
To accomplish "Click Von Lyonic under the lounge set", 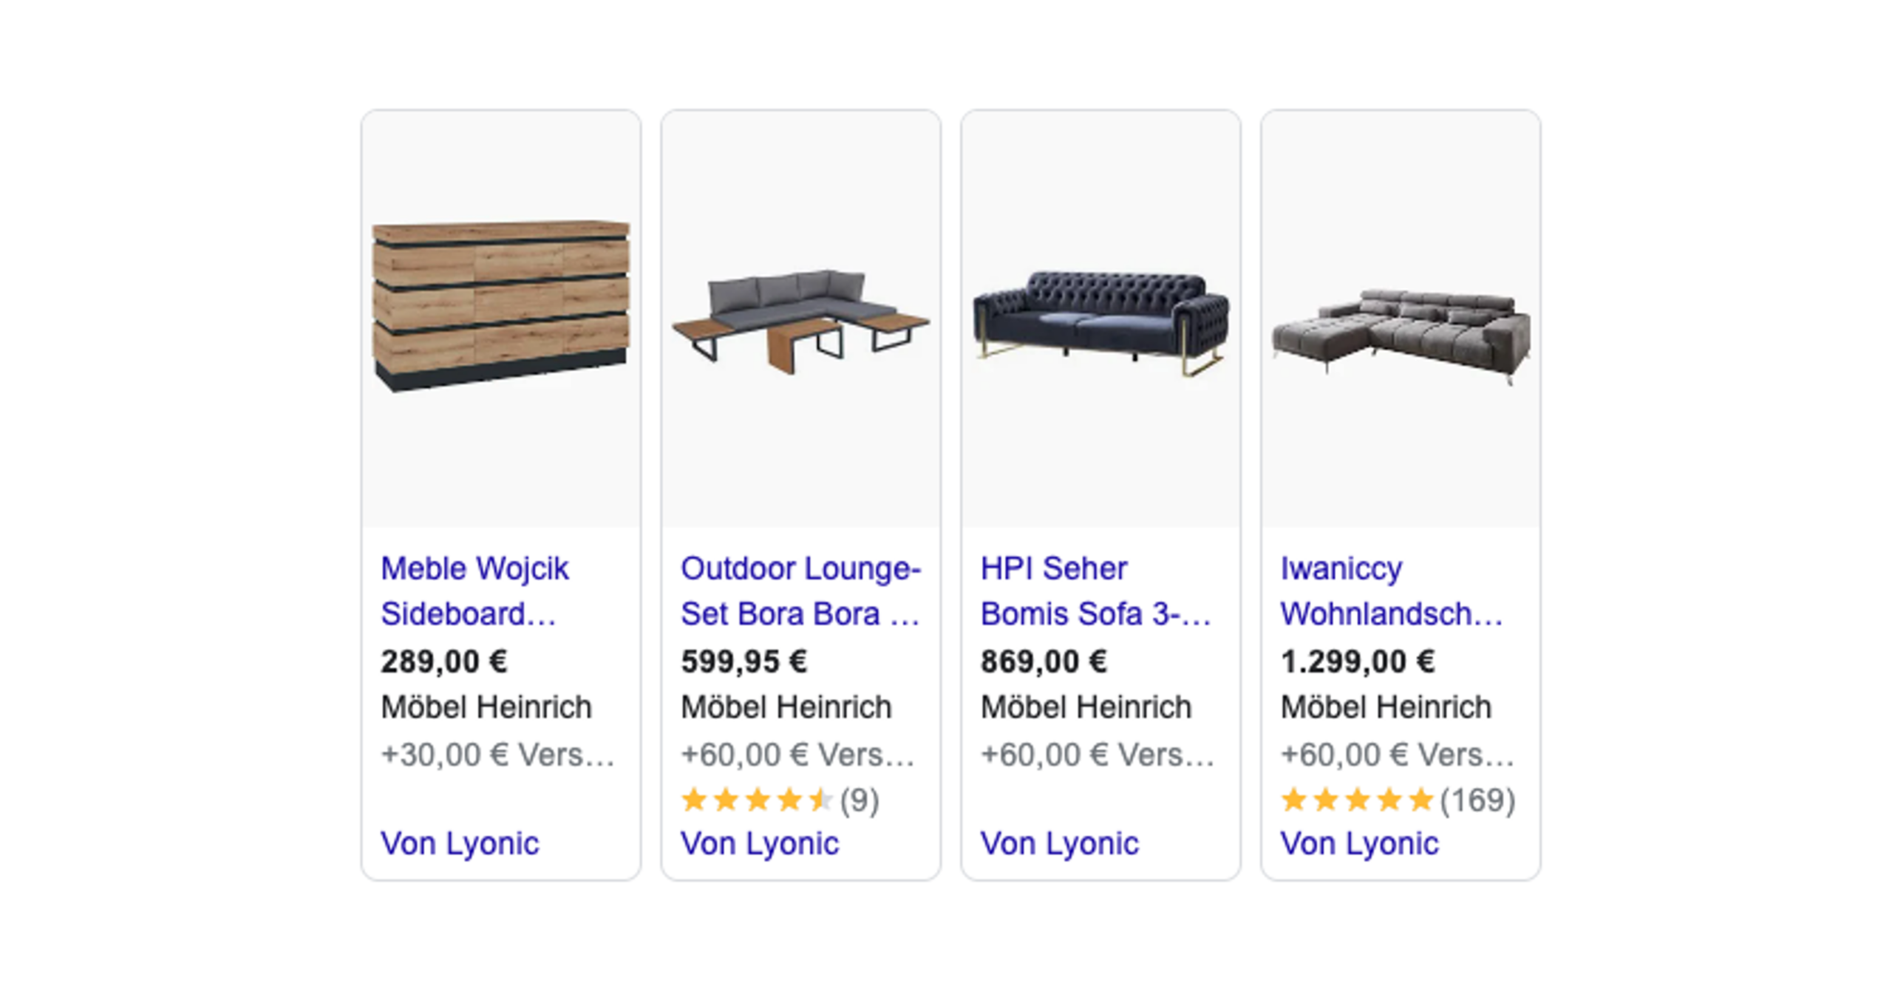I will click(x=760, y=843).
